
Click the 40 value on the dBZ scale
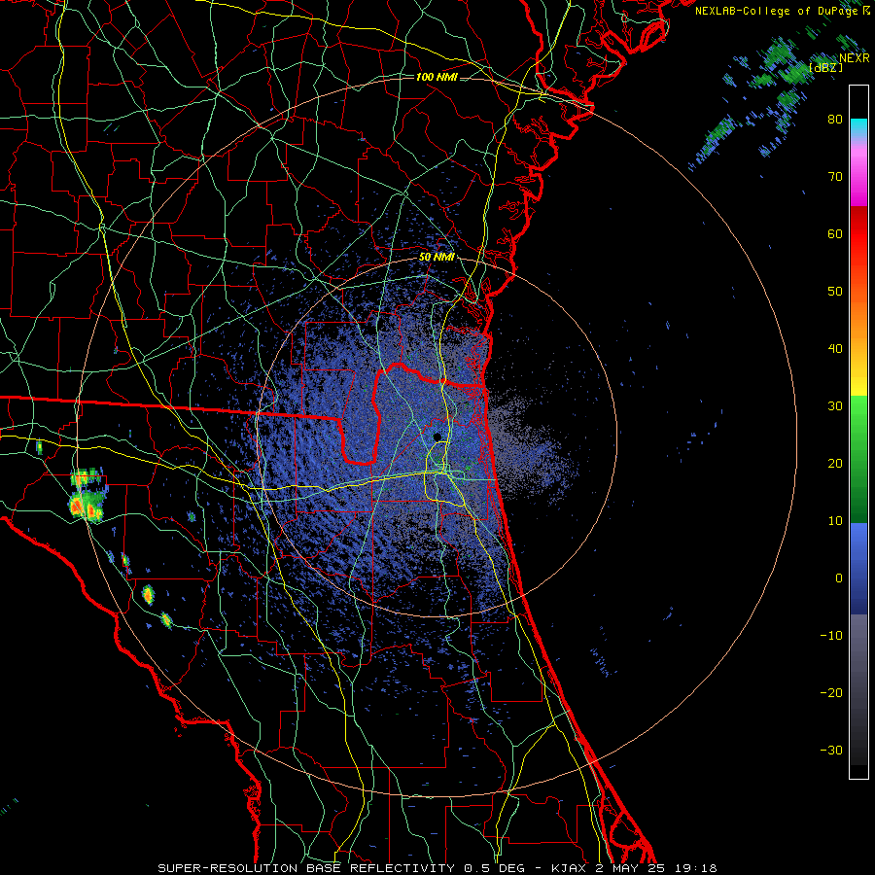coord(835,349)
